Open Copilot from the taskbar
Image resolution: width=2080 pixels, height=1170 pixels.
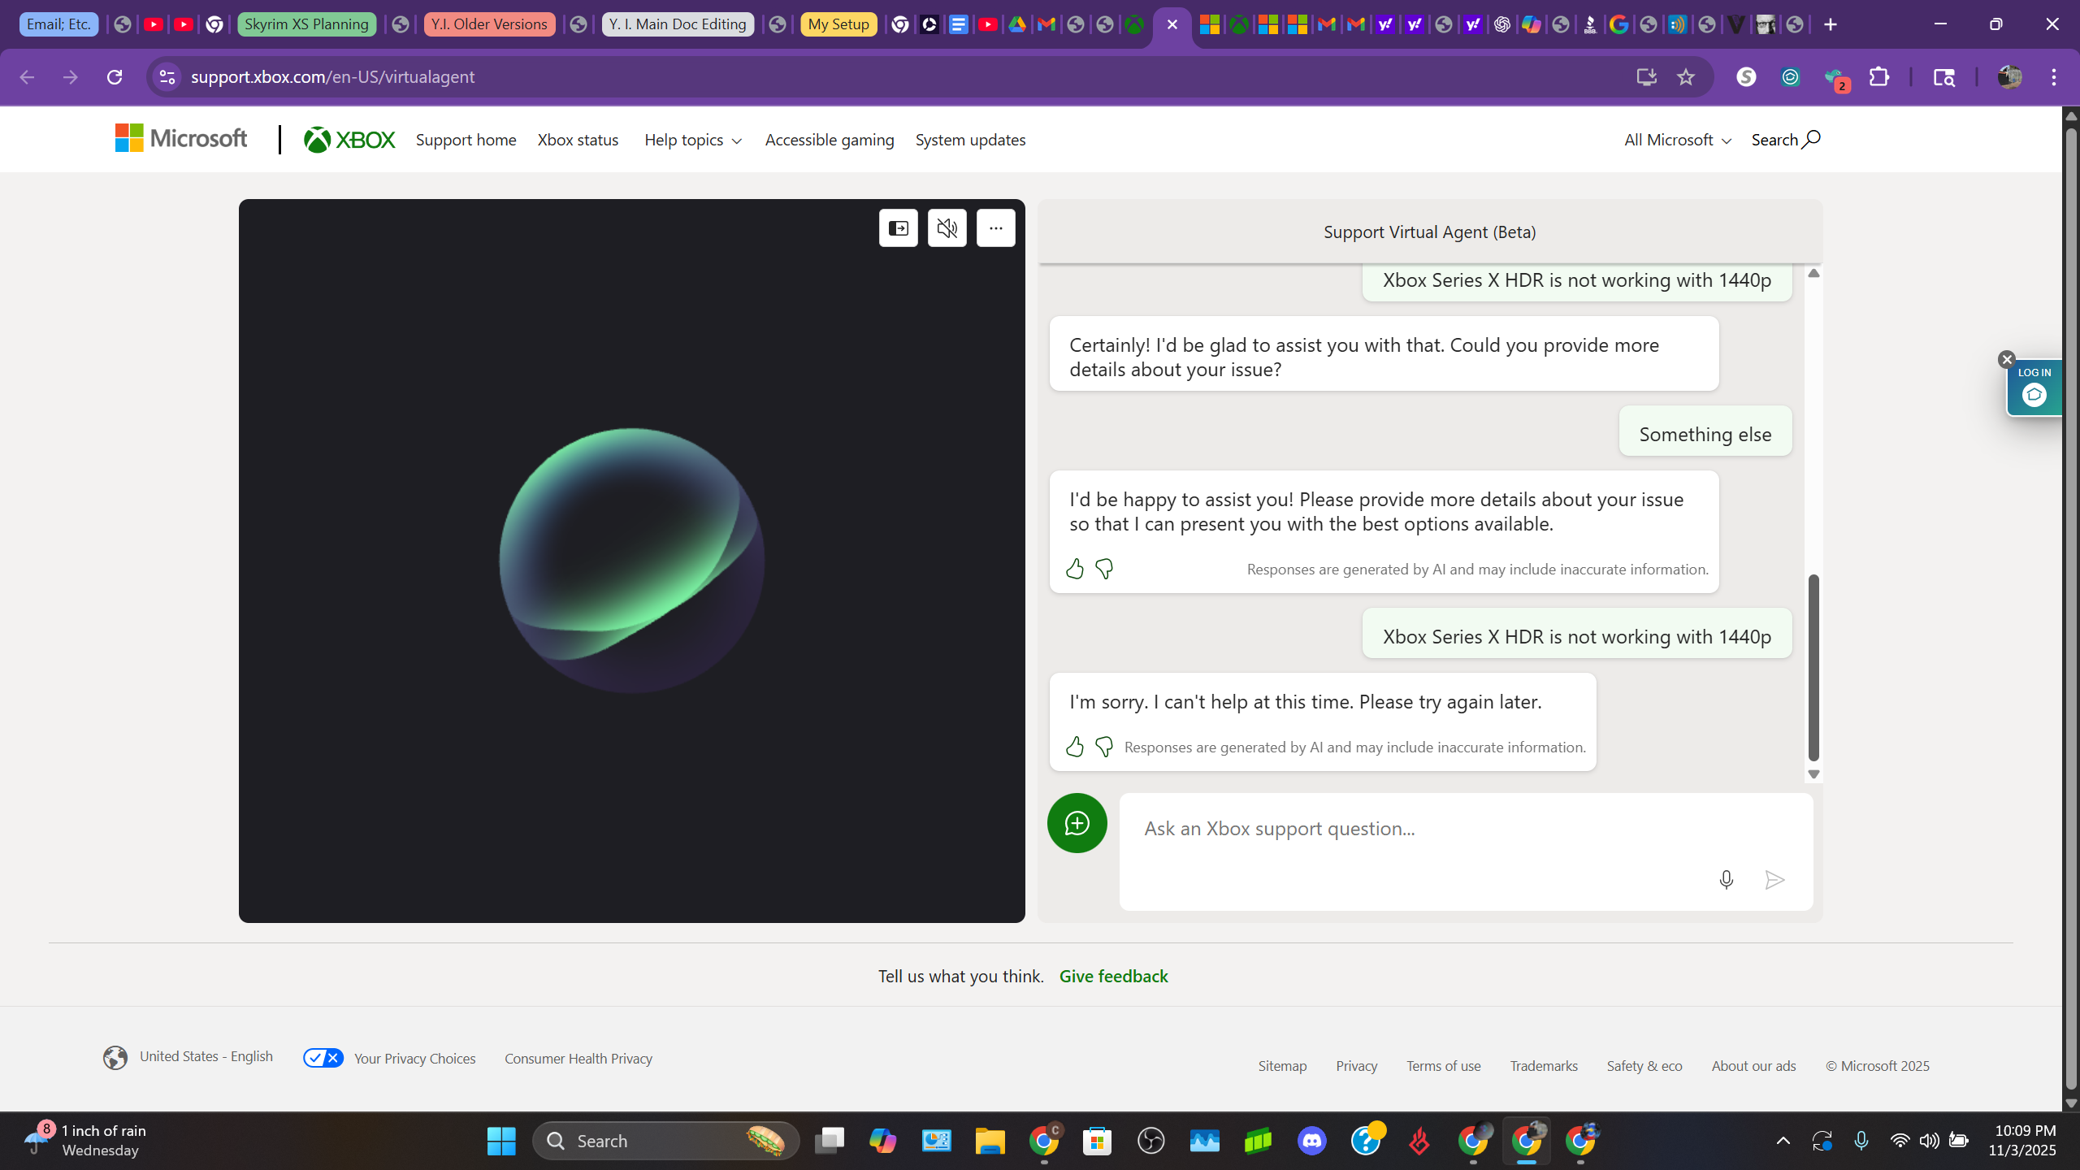click(x=882, y=1141)
